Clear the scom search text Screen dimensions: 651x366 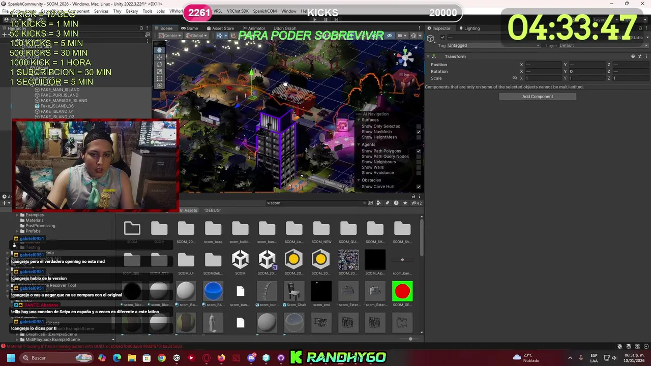[x=364, y=203]
